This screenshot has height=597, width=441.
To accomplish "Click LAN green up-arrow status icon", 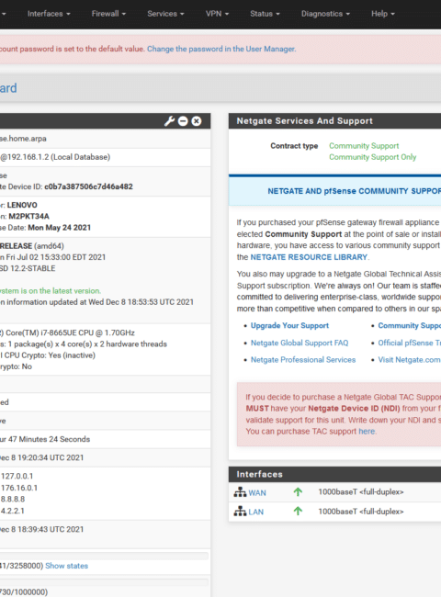I will click(x=298, y=511).
